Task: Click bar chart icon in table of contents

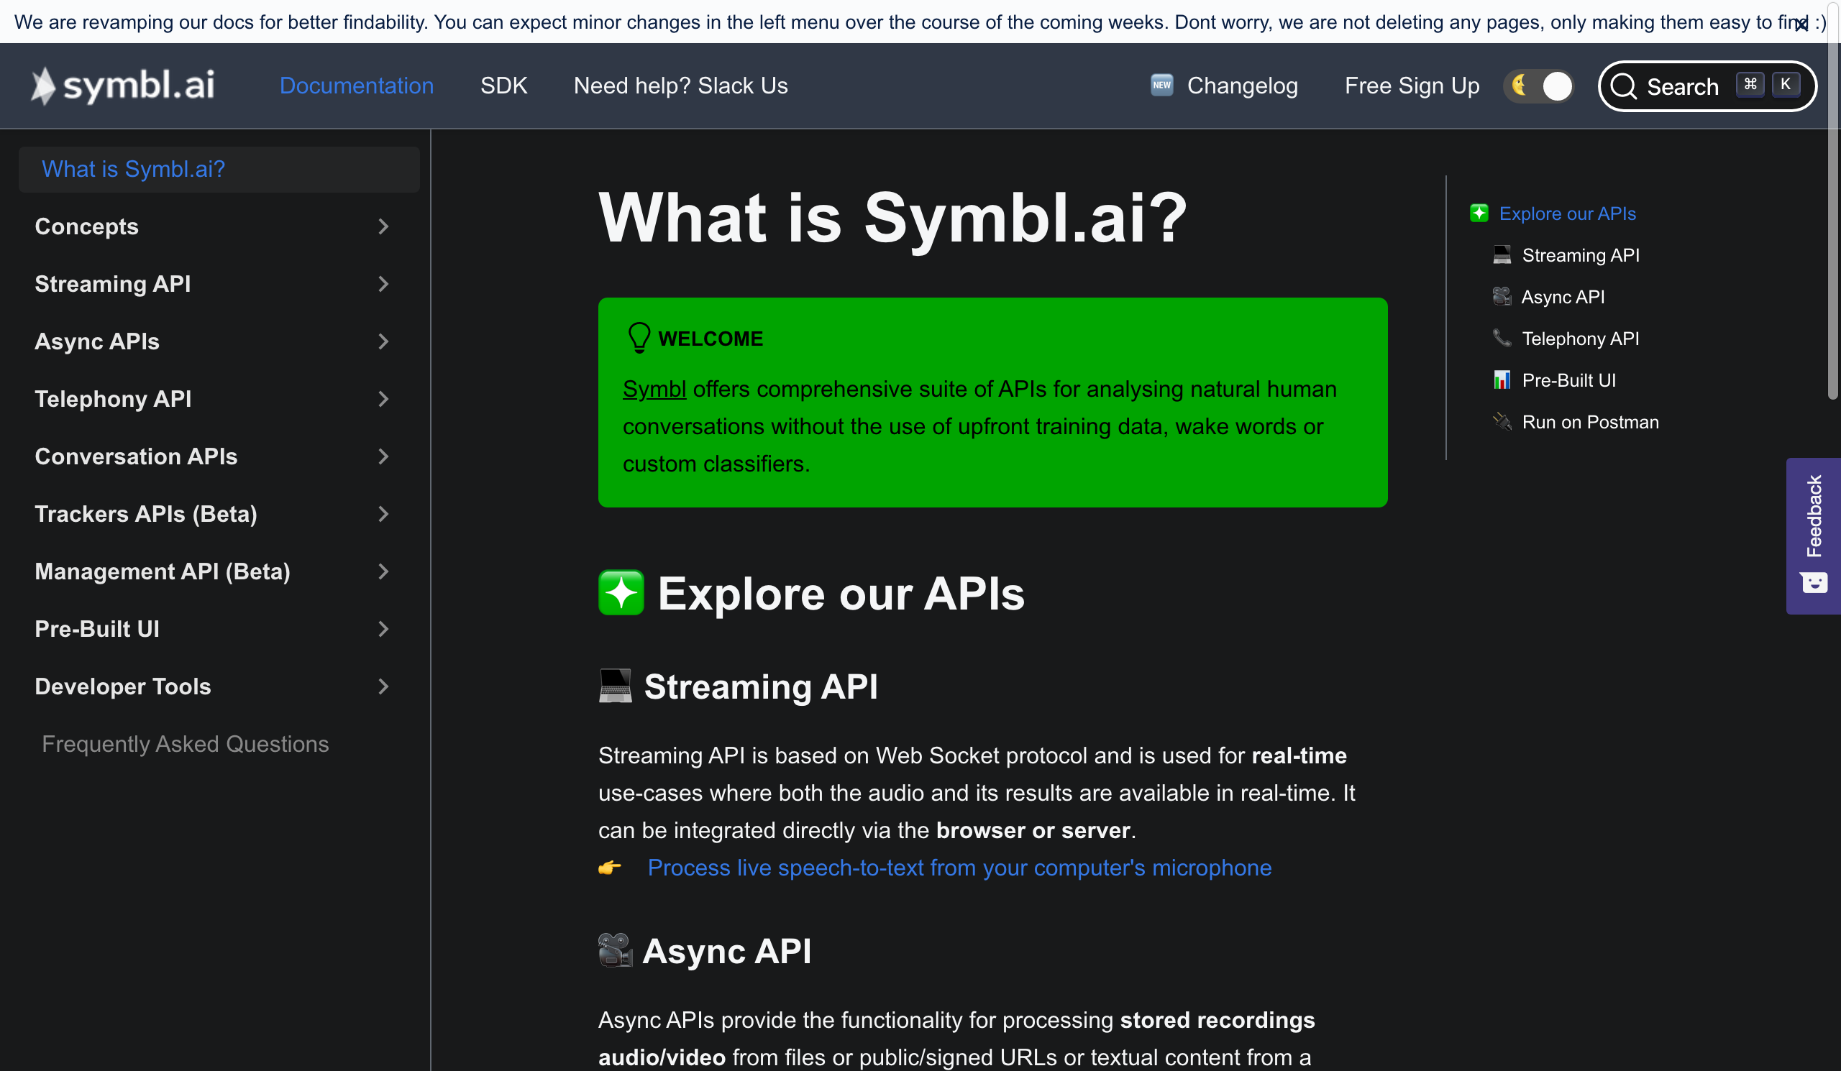Action: click(1502, 380)
